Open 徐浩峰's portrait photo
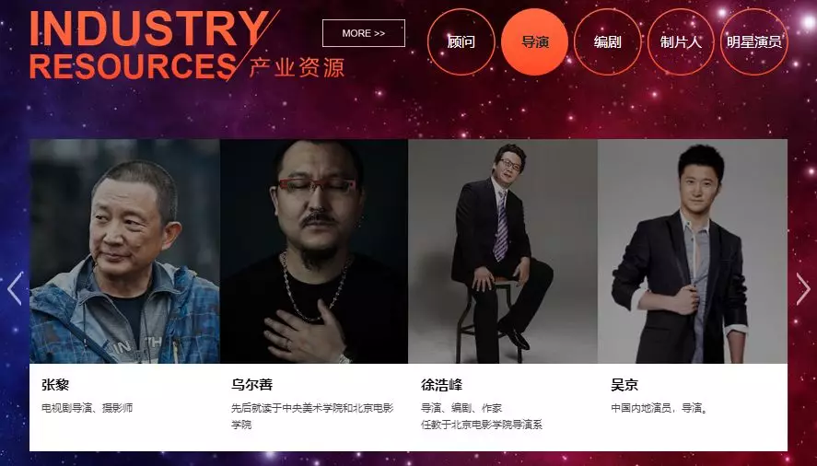The image size is (817, 466). [503, 251]
